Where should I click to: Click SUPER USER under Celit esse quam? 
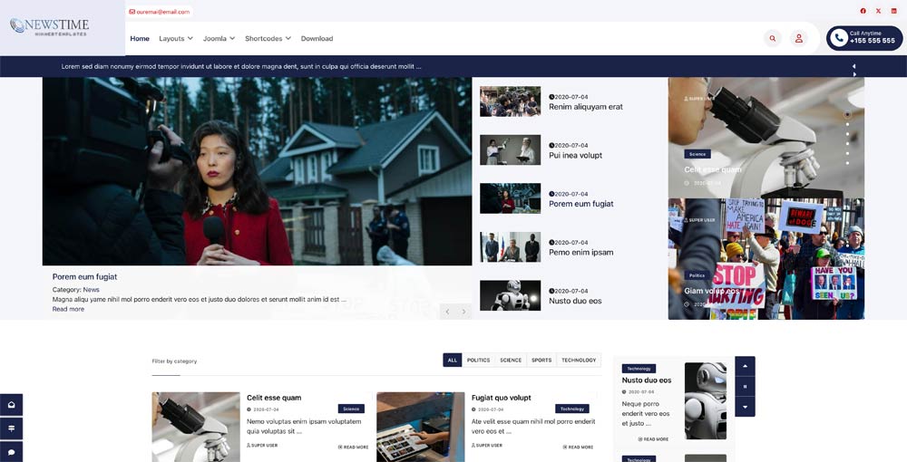262,446
